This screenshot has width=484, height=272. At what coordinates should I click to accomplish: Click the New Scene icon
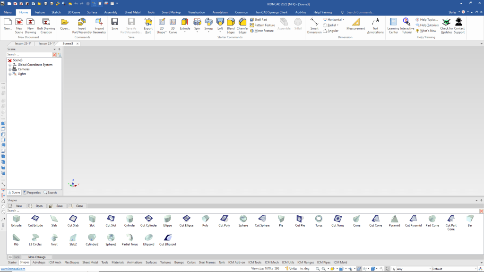coord(19,22)
